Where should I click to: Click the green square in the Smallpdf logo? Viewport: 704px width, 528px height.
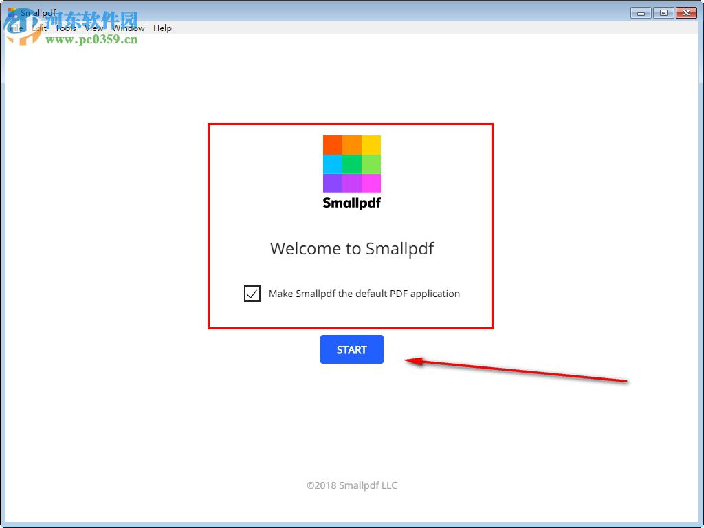pyautogui.click(x=352, y=164)
